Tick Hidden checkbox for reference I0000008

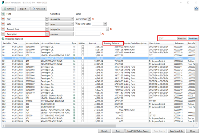(x=83, y=47)
